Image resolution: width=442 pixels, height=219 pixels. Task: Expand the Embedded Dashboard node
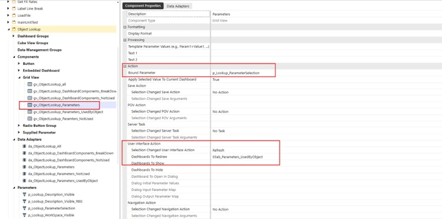[x=19, y=70]
